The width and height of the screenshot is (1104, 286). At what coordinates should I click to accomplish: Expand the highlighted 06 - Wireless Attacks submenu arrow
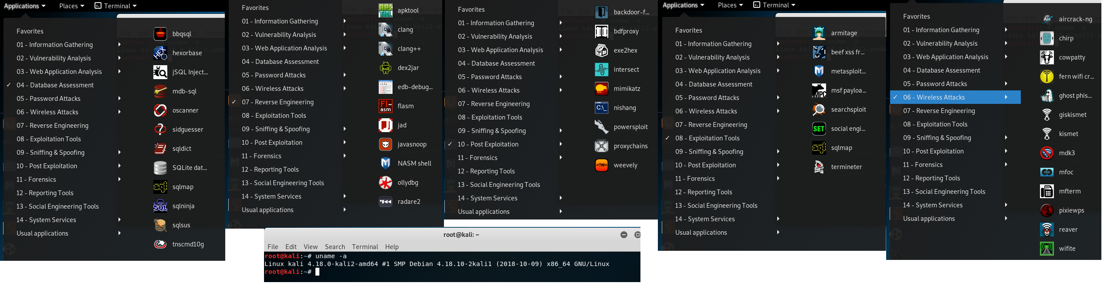click(x=1006, y=97)
